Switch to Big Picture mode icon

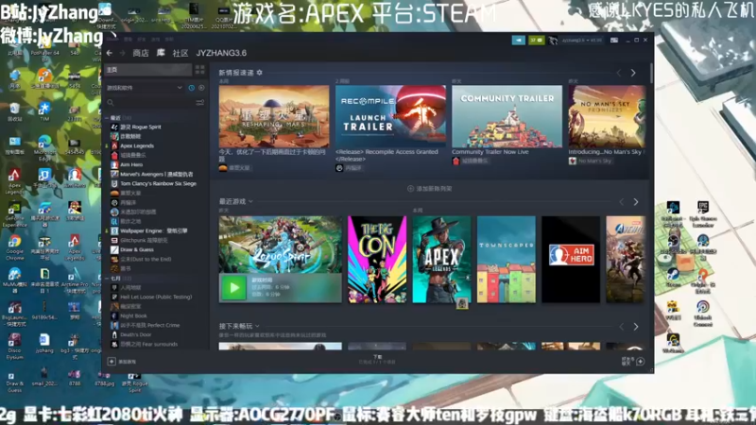(x=614, y=41)
